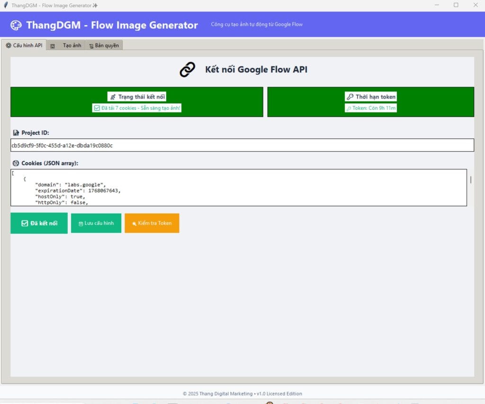This screenshot has width=485, height=404.
Task: Click the Đã kết nối button
Action: pyautogui.click(x=39, y=223)
